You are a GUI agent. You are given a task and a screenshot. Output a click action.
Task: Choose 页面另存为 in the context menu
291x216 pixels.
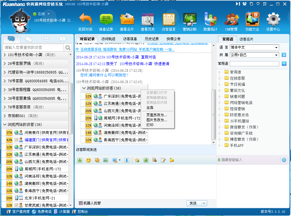[157, 115]
